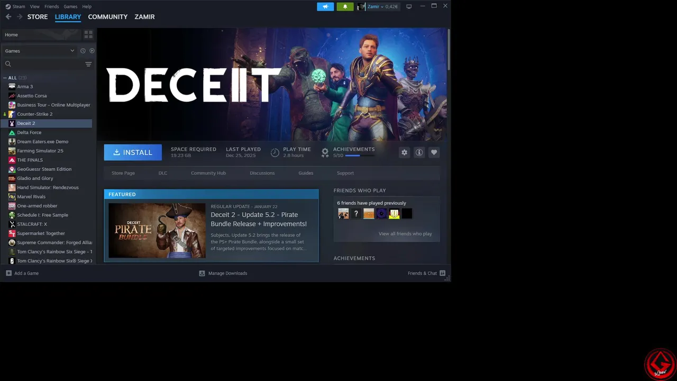Image resolution: width=677 pixels, height=381 pixels.
Task: Click the recent activity clock icon
Action: point(83,51)
